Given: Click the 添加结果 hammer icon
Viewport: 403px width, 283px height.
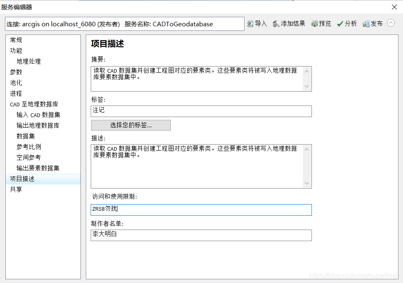Looking at the screenshot, I should click(x=276, y=24).
